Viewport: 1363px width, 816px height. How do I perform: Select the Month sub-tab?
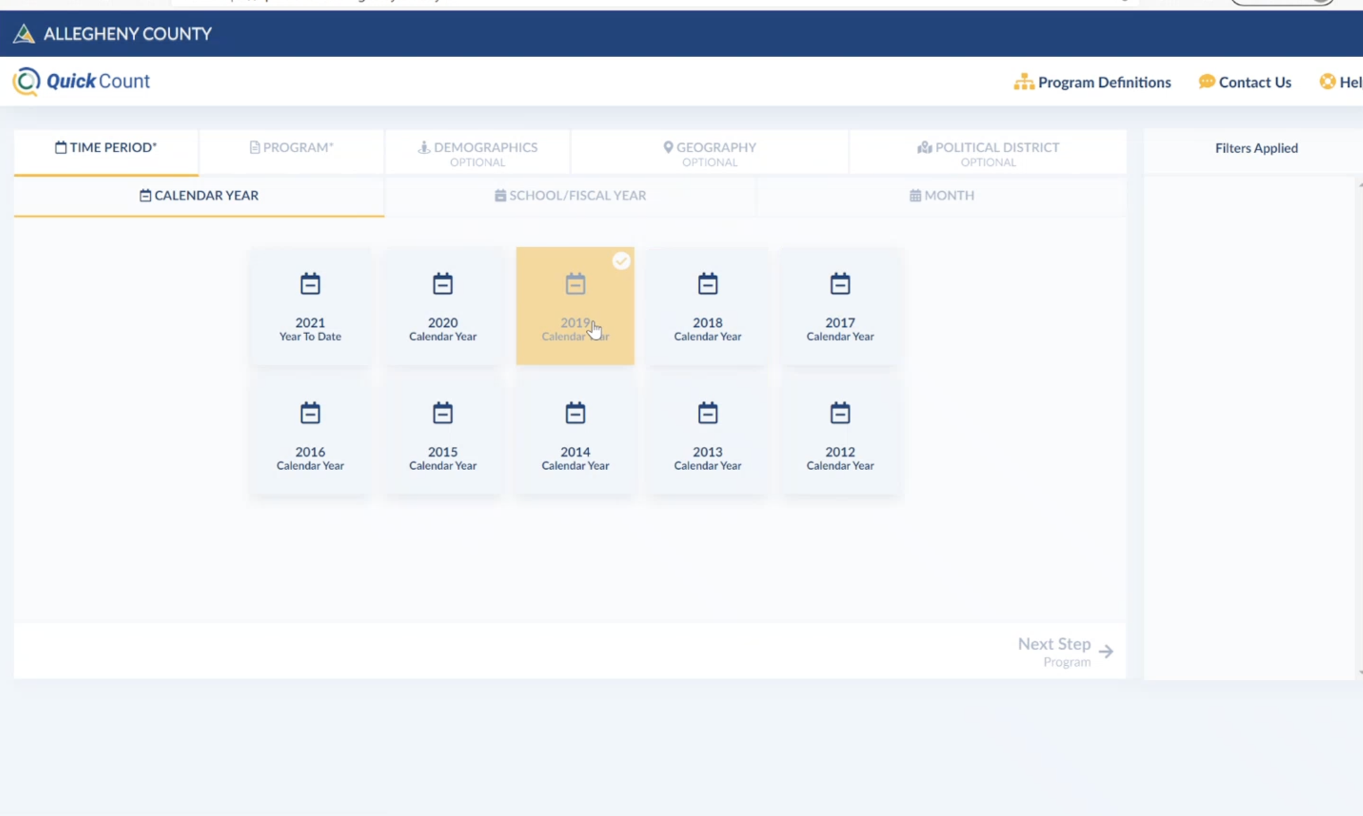point(942,196)
